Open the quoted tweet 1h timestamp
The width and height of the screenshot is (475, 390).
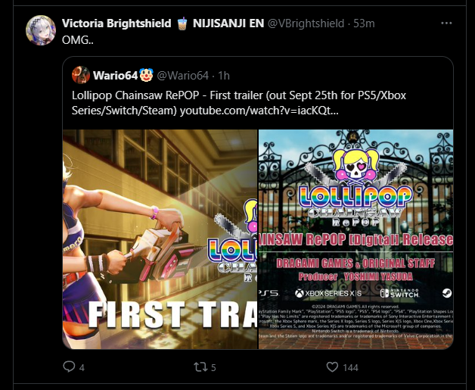(224, 76)
